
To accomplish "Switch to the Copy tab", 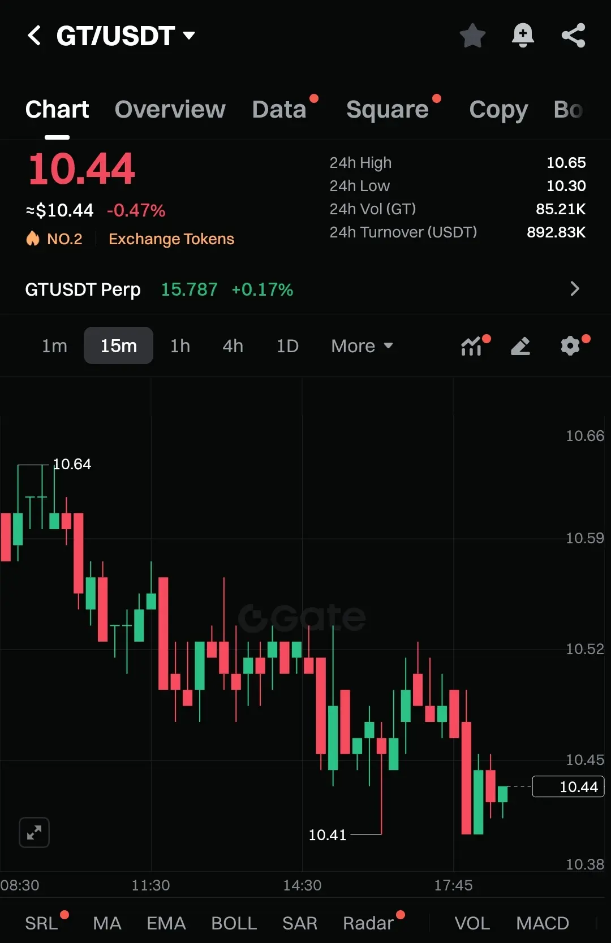I will click(498, 109).
